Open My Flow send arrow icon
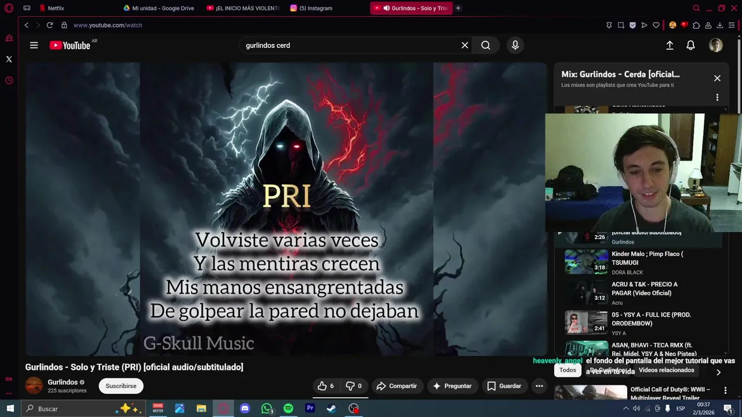The image size is (742, 417). coord(644,25)
